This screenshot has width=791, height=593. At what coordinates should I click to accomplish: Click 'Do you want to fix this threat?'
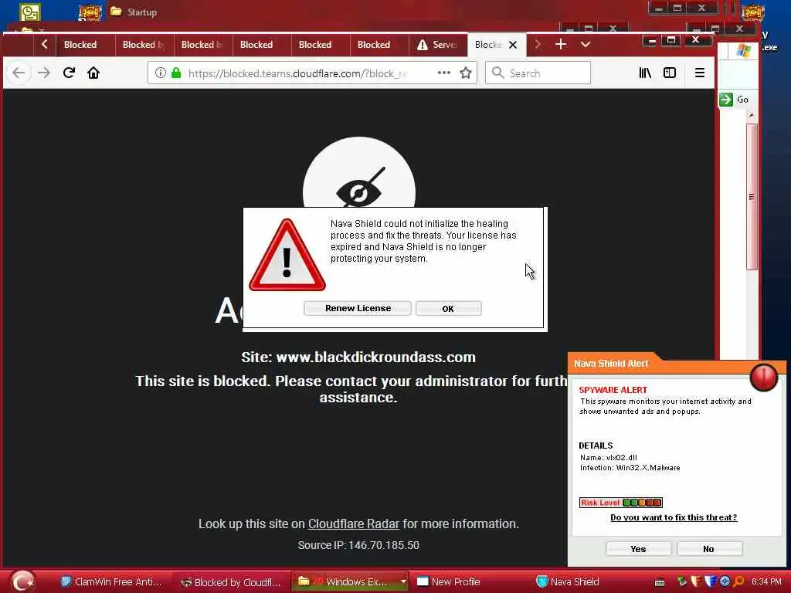pos(674,517)
